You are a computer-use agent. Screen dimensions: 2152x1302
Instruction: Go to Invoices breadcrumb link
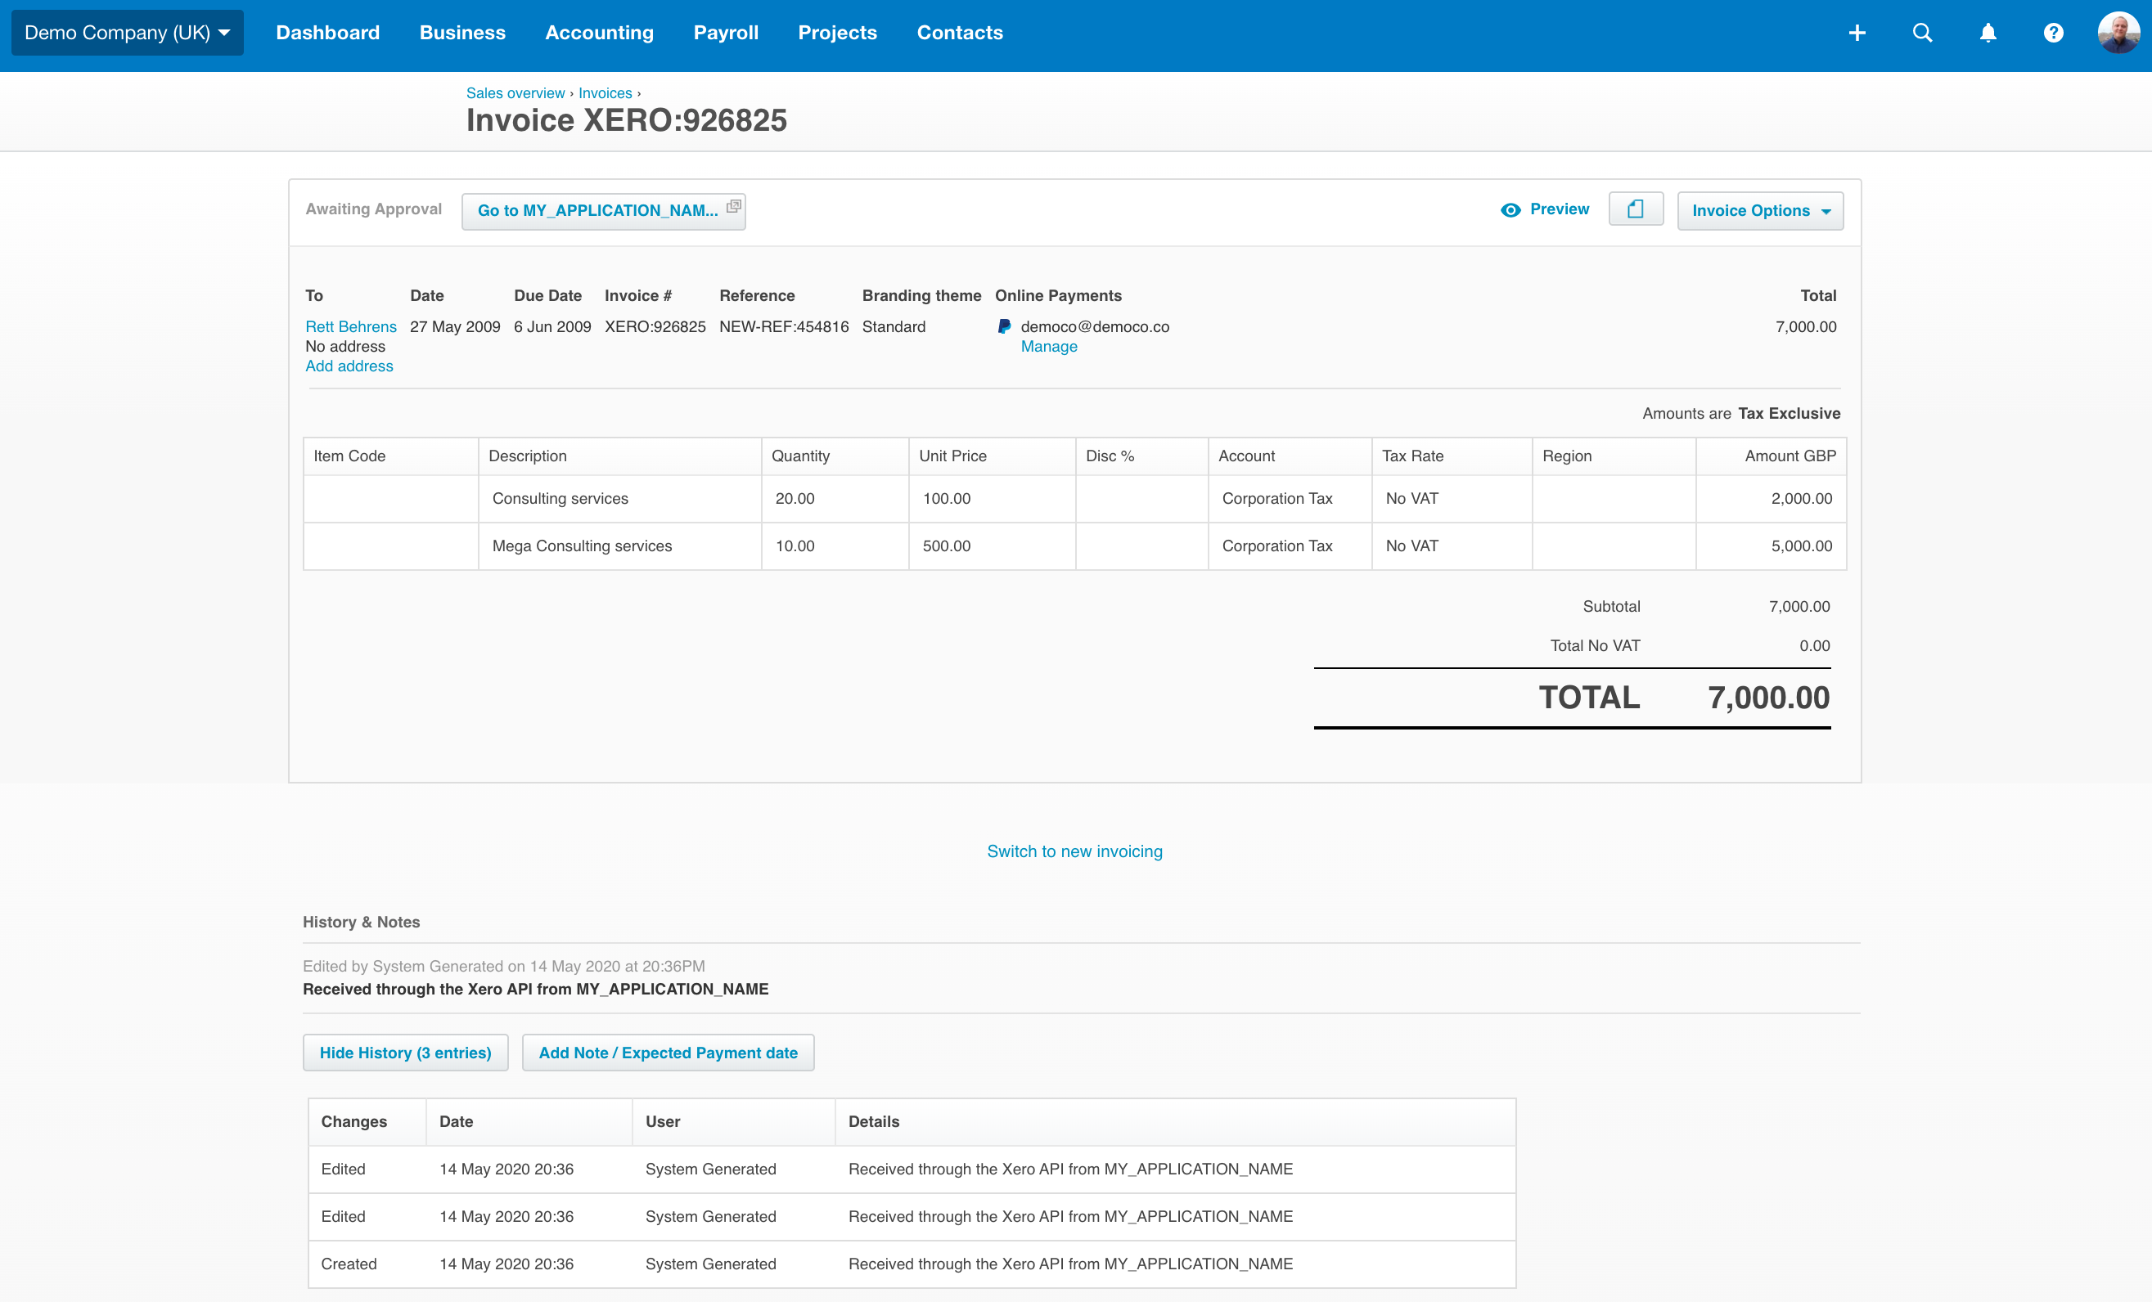click(606, 93)
